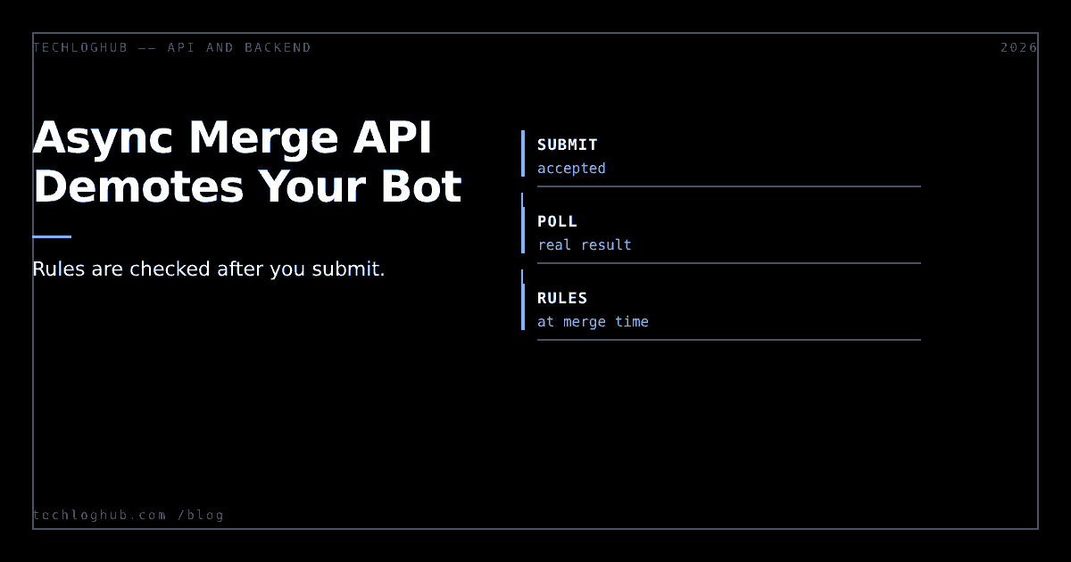Open the "techloghub.com /blog" footer text
The image size is (1071, 562).
coord(128,515)
